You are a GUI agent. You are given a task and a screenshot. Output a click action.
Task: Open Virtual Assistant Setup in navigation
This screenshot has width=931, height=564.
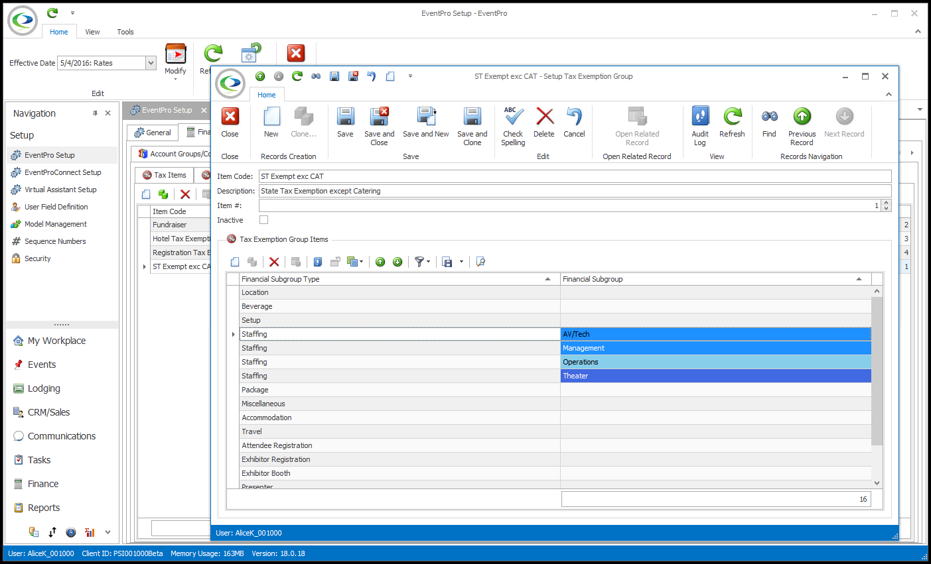point(60,190)
